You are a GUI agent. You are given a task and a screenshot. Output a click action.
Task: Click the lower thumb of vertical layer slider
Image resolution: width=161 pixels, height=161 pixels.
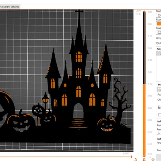pos(144,156)
